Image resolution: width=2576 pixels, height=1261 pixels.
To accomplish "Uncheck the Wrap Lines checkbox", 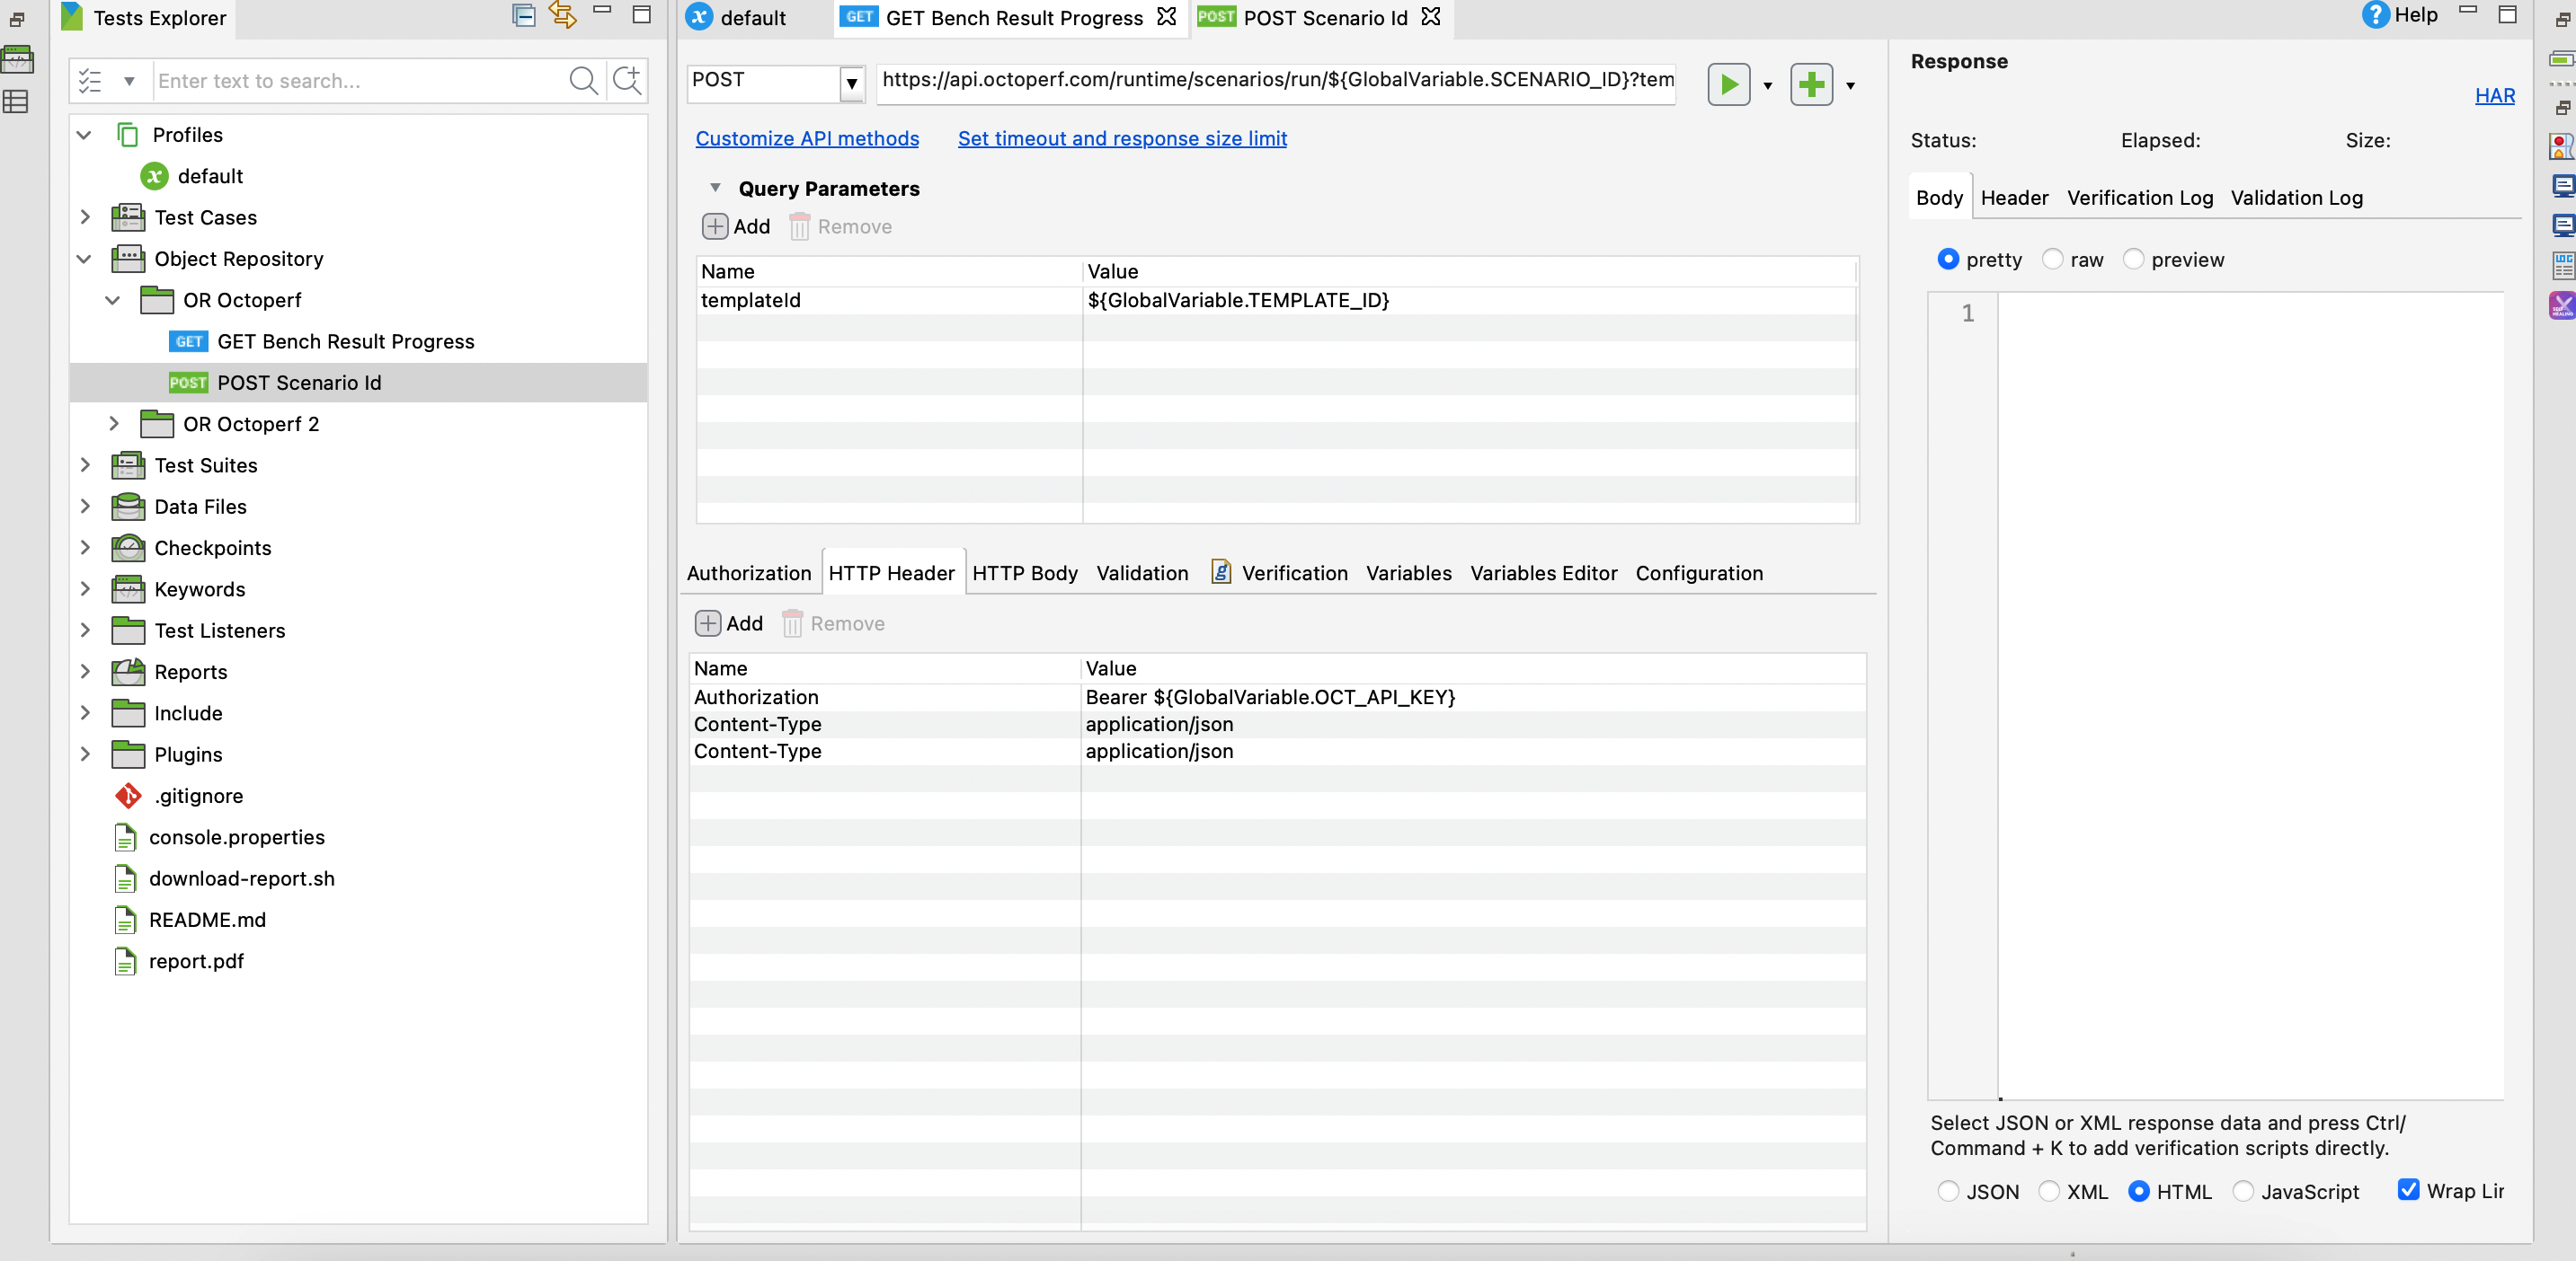I will coord(2408,1191).
